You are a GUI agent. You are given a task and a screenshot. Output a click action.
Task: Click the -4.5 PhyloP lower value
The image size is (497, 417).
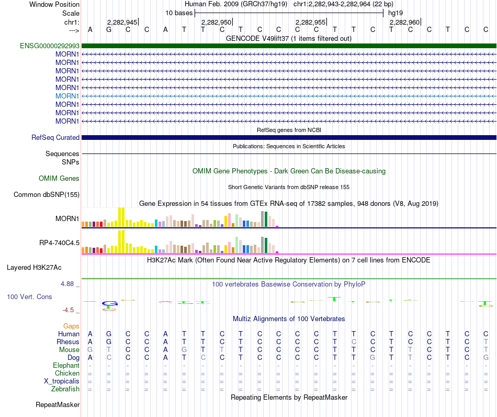pos(68,310)
